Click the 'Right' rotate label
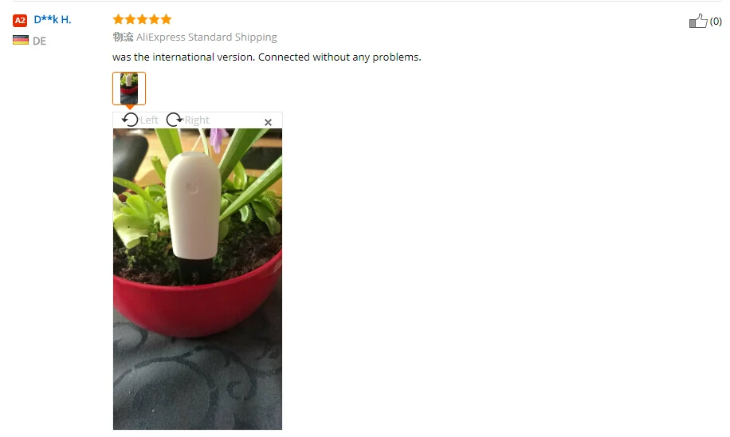 pos(197,120)
